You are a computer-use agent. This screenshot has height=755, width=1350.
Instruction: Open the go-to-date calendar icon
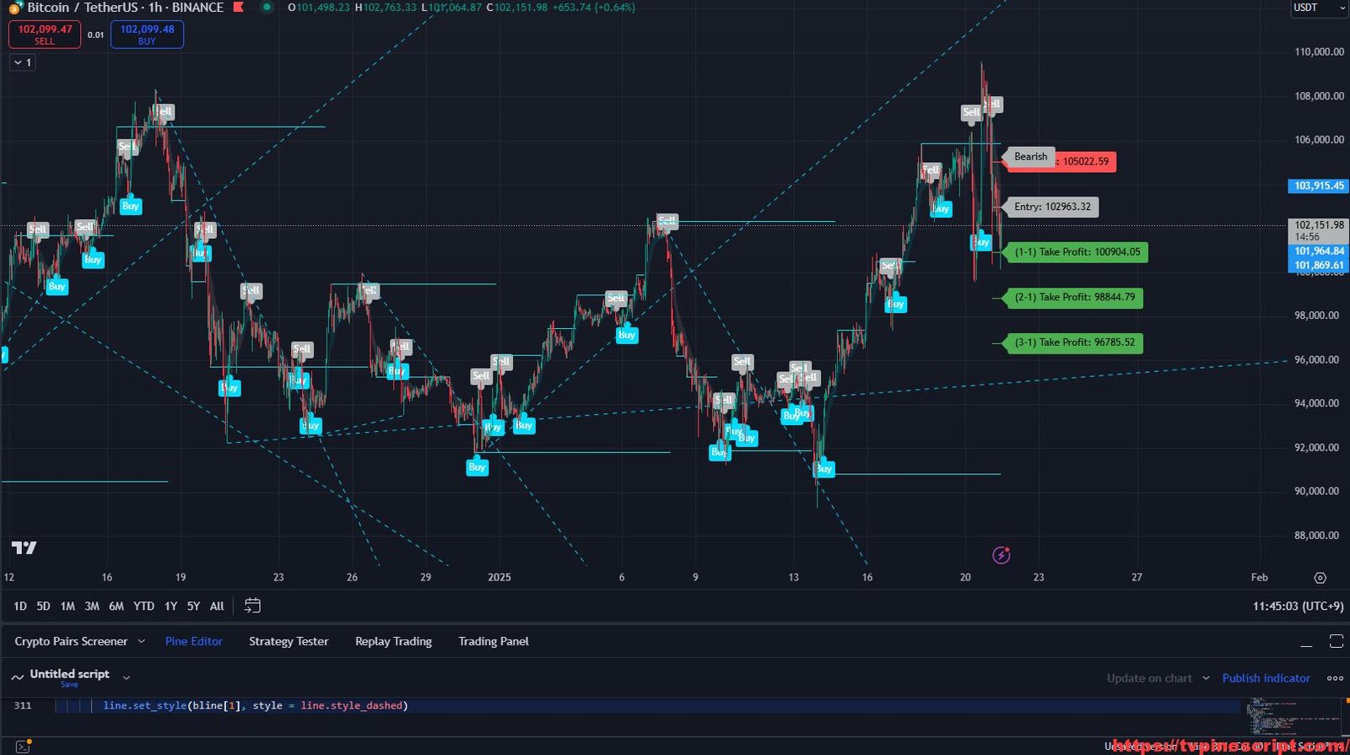point(252,606)
